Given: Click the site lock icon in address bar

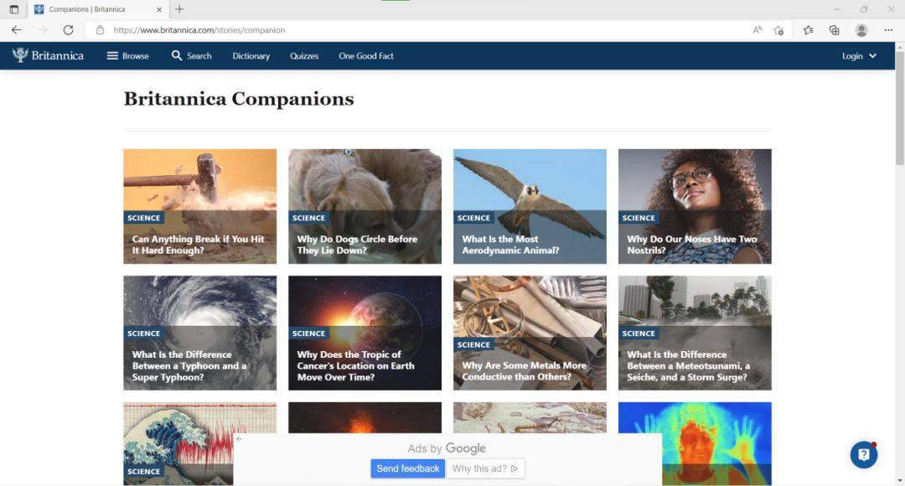Looking at the screenshot, I should click(x=100, y=30).
